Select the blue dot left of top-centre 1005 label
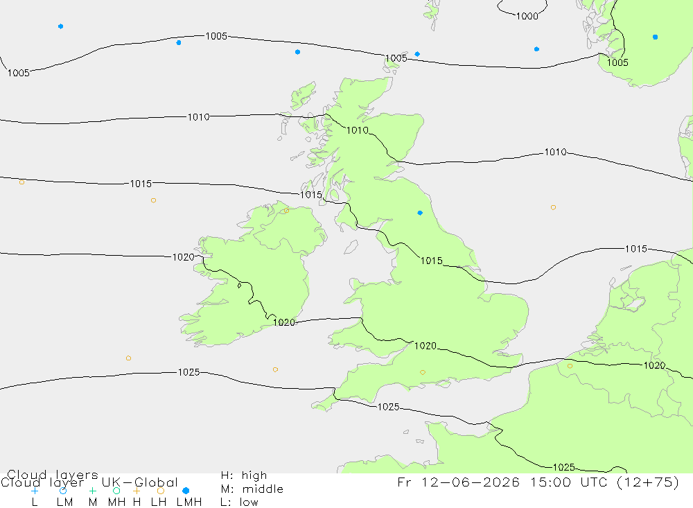This screenshot has width=693, height=508. coord(179,43)
